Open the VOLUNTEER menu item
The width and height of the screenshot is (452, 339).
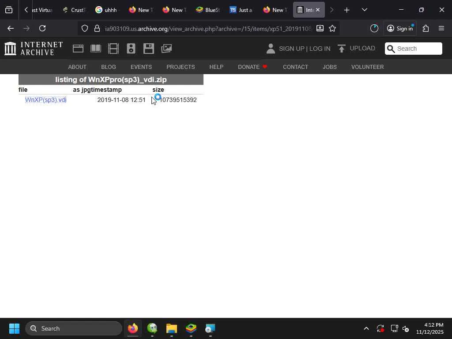click(367, 67)
